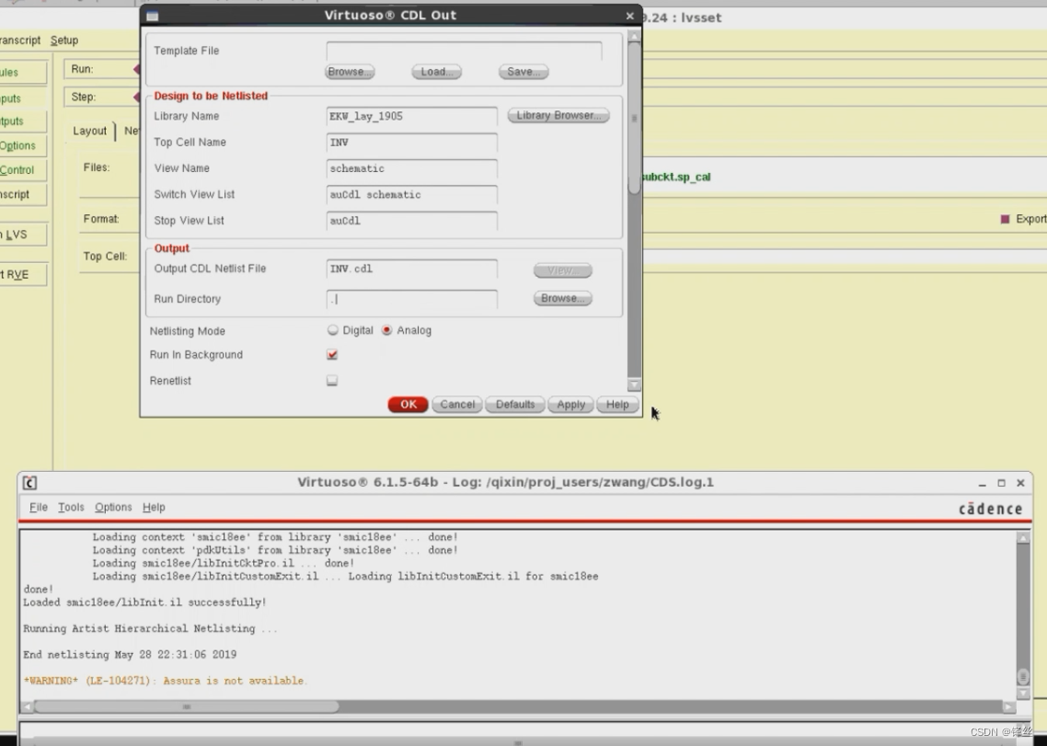Open Outputs panel in lvsset sidebar
This screenshot has width=1047, height=746.
(23, 121)
